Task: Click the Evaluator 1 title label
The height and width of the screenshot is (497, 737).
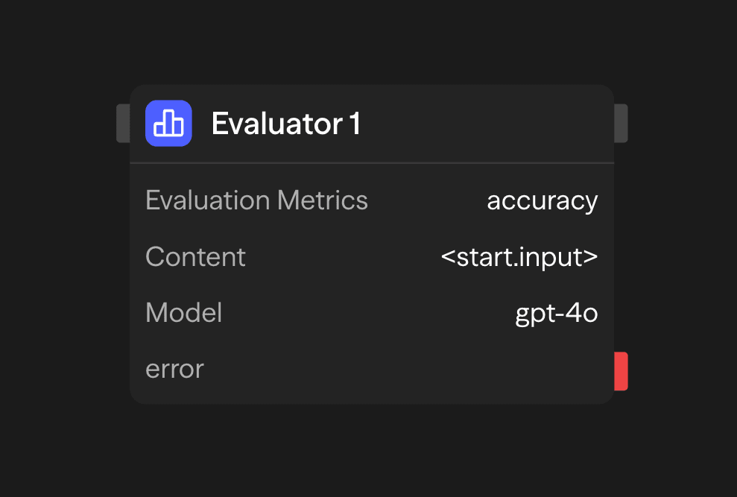Action: 286,123
